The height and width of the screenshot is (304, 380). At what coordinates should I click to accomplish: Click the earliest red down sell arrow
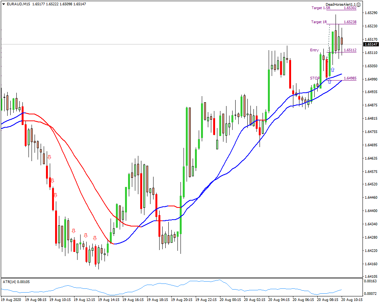tap(49, 157)
